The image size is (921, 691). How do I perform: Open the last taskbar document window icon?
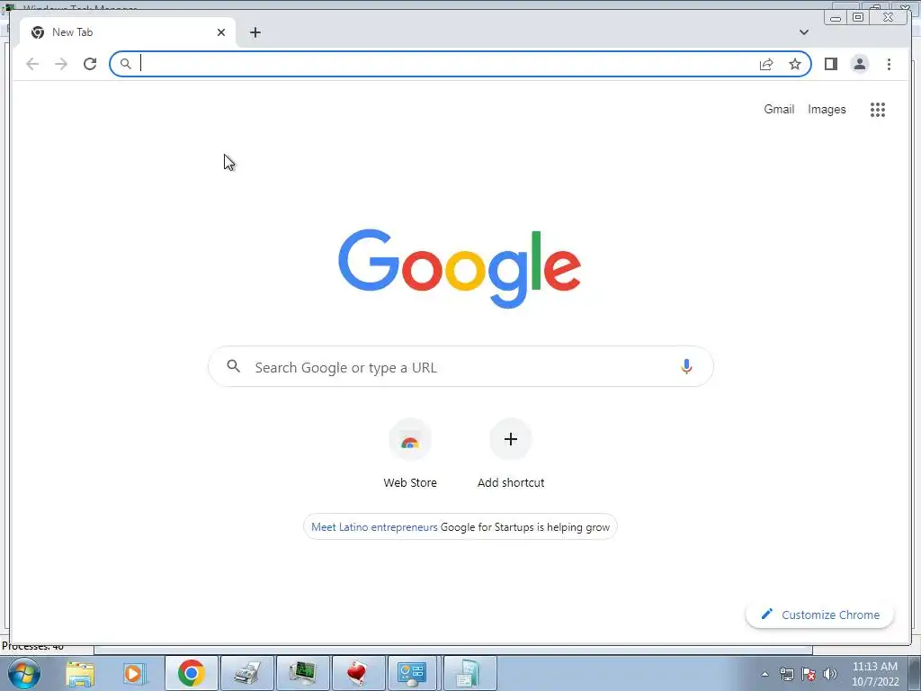point(469,673)
